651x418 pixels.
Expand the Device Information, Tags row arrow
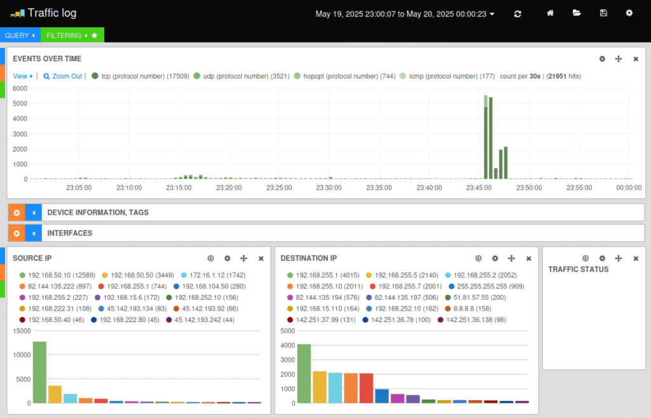pyautogui.click(x=34, y=213)
